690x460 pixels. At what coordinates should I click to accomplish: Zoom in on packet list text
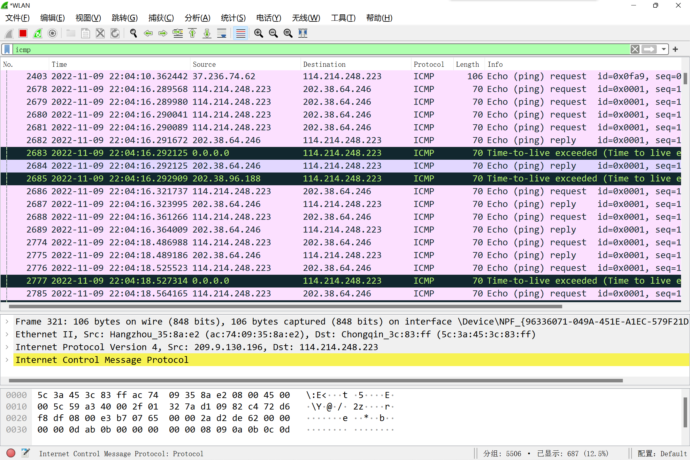258,33
